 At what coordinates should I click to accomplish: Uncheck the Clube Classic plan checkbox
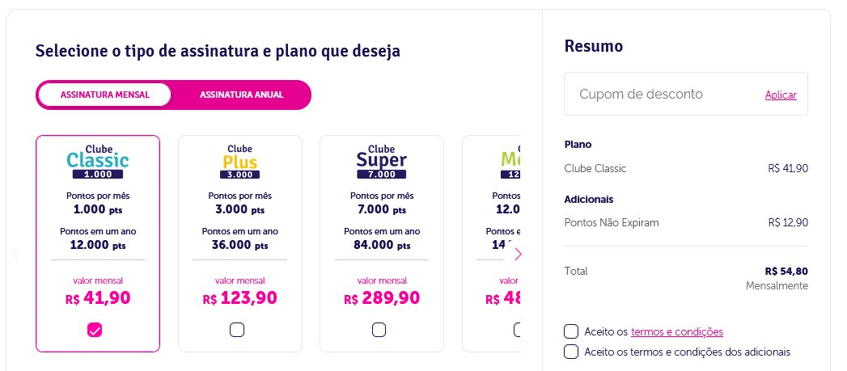coord(95,330)
